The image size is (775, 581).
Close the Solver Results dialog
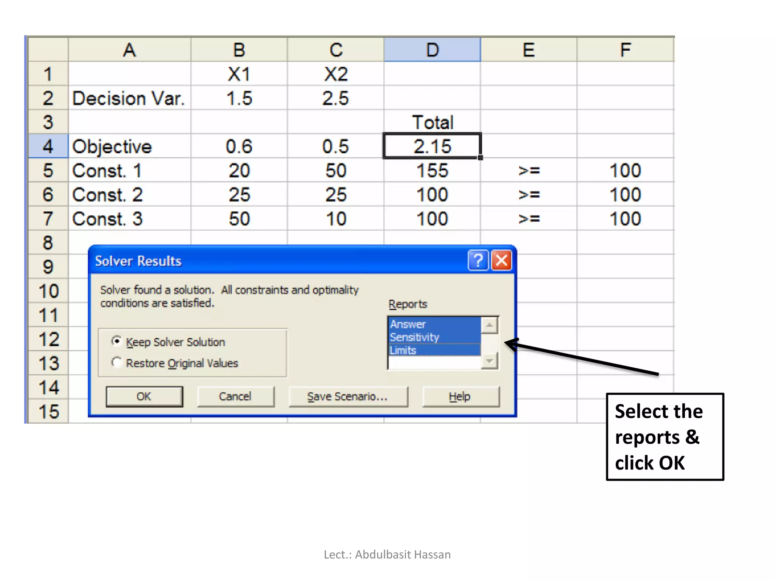tap(501, 260)
